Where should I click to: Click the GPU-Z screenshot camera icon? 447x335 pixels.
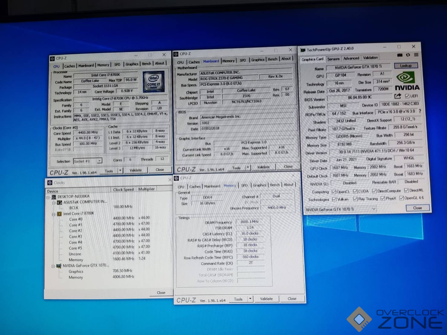[x=400, y=55]
